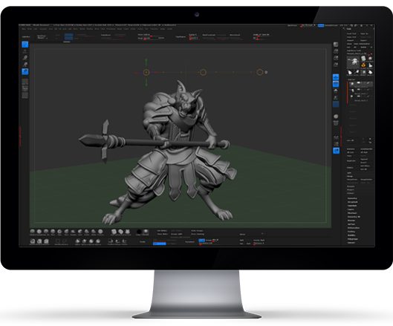Expand the Polygroups section
The height and width of the screenshot is (326, 393).
tap(352, 239)
